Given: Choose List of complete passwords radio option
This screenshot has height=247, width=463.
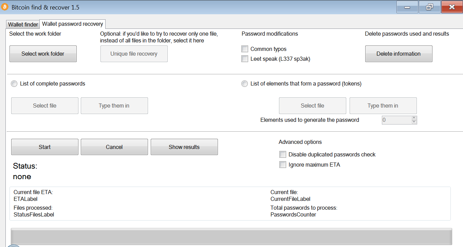Looking at the screenshot, I should [14, 83].
